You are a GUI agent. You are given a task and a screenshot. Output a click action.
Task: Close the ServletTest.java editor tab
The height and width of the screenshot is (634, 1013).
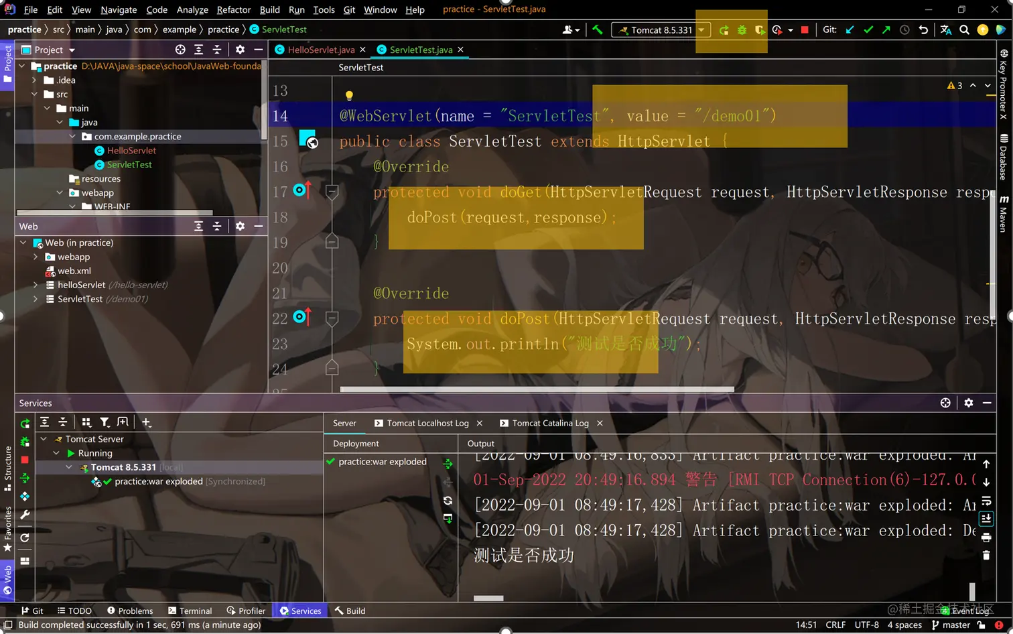[x=460, y=50]
